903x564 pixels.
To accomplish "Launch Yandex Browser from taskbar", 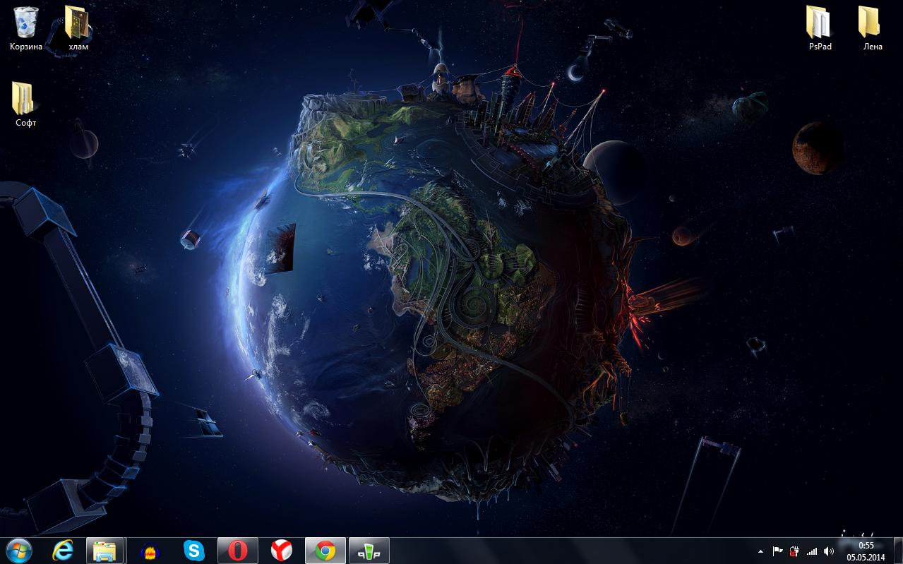I will [x=282, y=551].
